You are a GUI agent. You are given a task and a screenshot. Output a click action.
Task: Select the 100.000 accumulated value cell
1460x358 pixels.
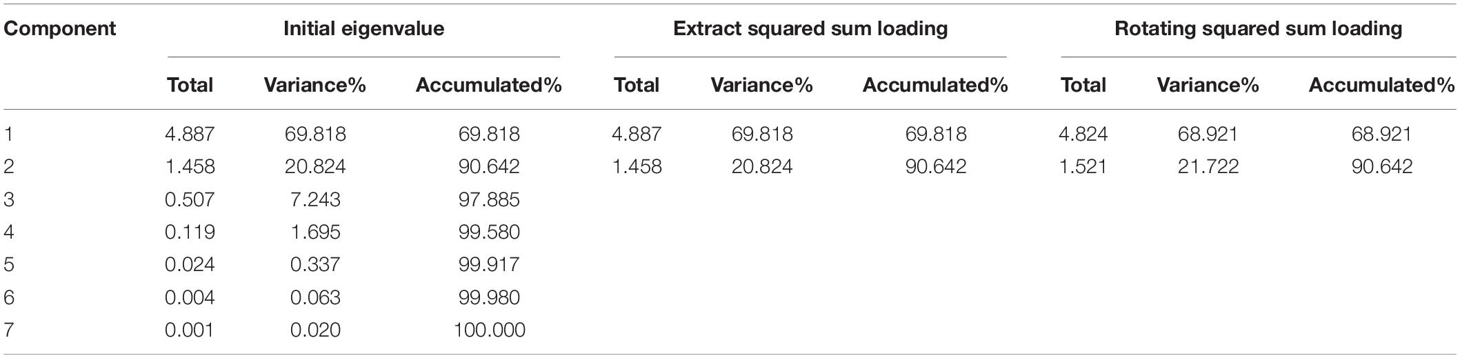489,330
